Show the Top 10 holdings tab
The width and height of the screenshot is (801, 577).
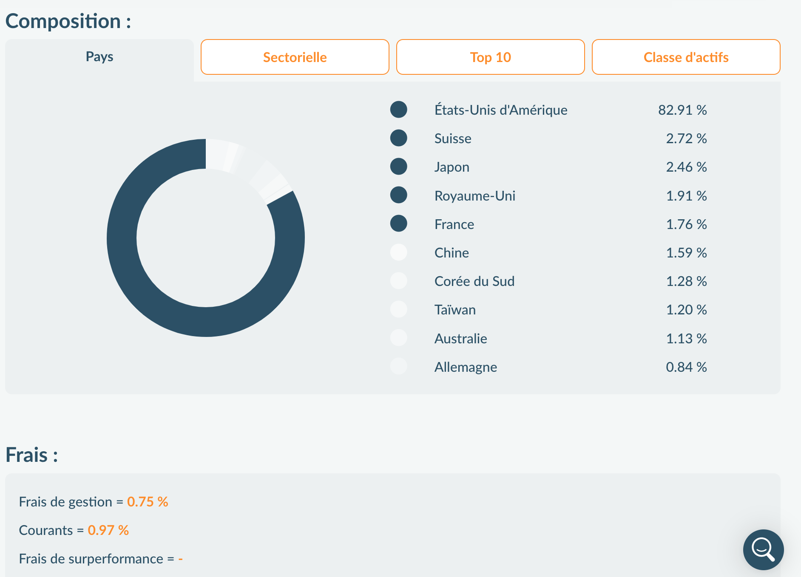490,57
